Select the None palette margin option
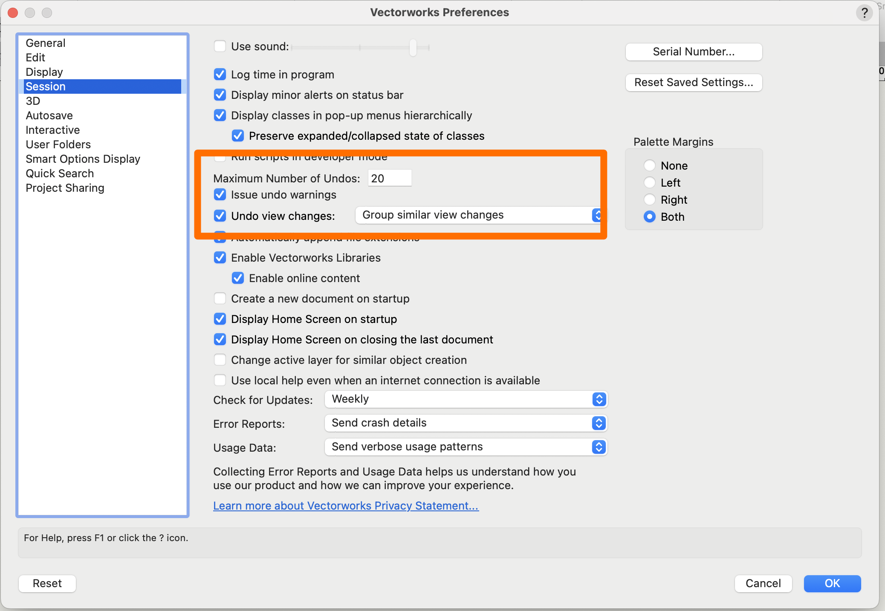Viewport: 885px width, 611px height. click(650, 165)
